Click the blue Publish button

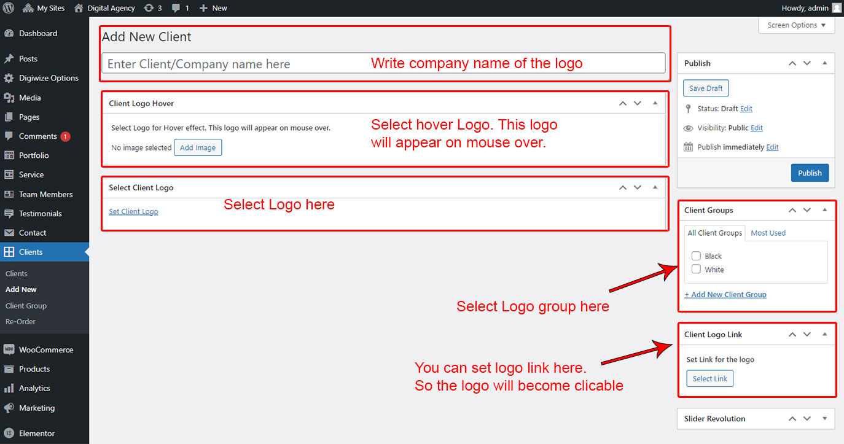click(x=810, y=173)
